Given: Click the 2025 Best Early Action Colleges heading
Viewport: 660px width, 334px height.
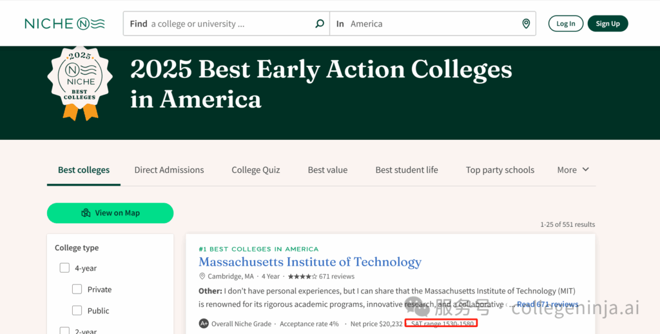Looking at the screenshot, I should [x=321, y=84].
